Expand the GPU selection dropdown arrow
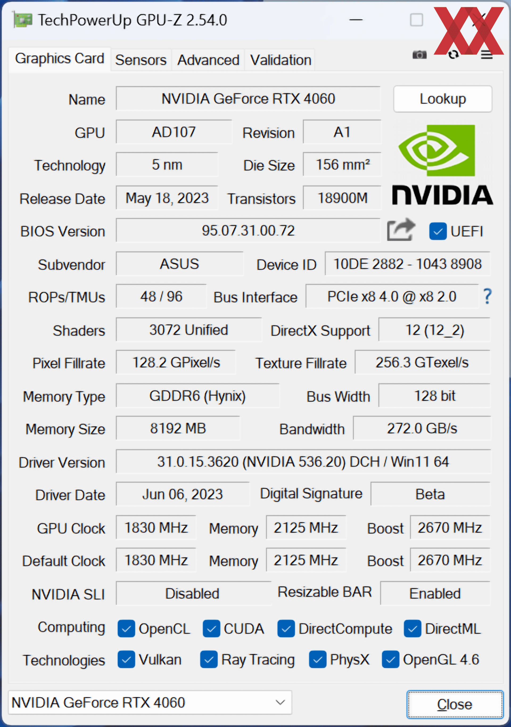Viewport: 511px width, 727px height. 280,702
